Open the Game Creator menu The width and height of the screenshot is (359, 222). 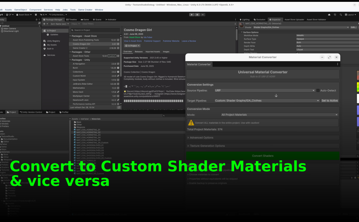coord(85,10)
